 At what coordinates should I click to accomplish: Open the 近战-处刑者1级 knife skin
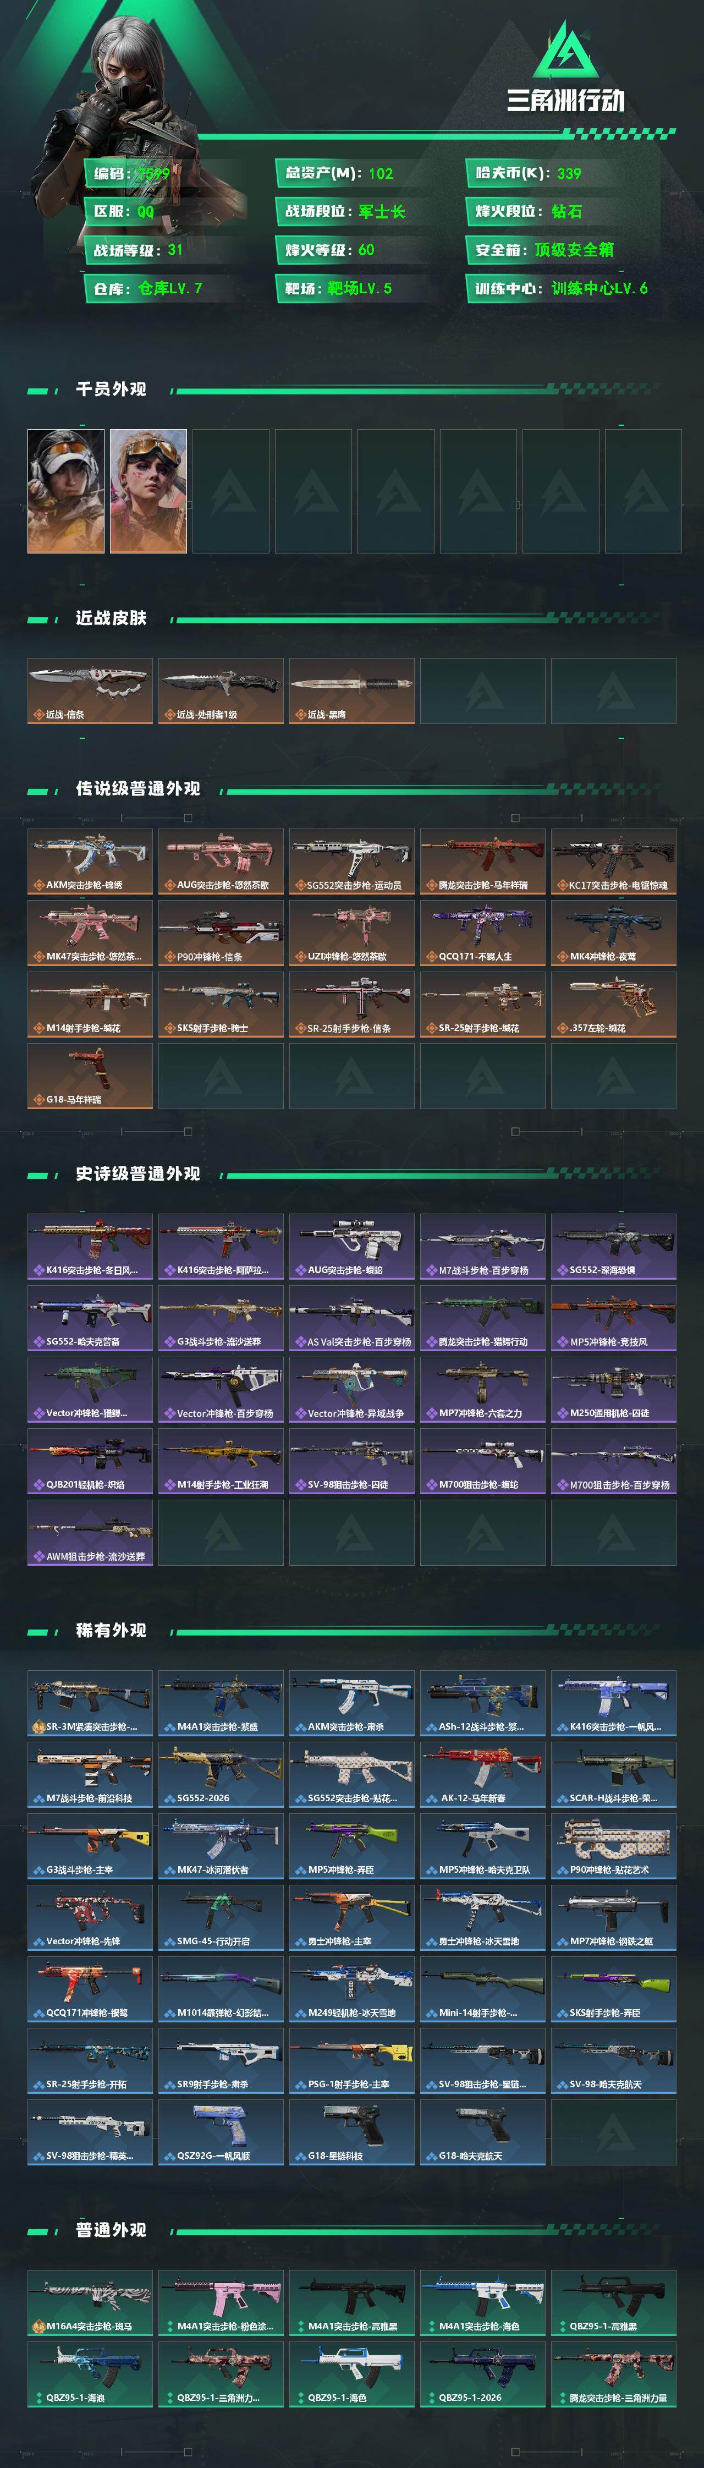click(x=221, y=691)
